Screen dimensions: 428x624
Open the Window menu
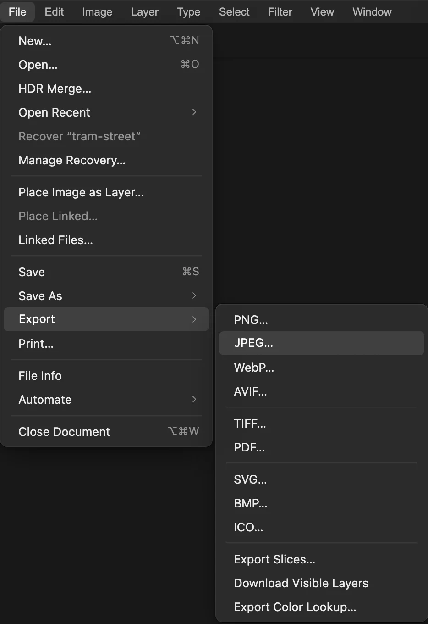372,11
